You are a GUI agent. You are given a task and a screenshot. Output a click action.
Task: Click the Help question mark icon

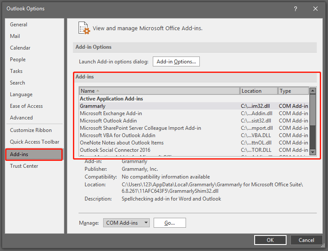(x=296, y=9)
